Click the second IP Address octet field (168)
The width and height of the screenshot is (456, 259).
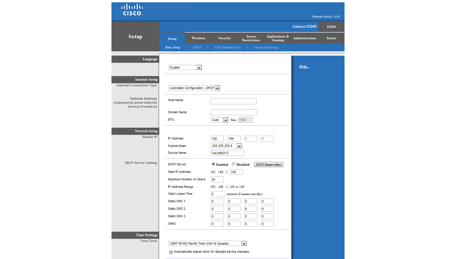pyautogui.click(x=234, y=139)
